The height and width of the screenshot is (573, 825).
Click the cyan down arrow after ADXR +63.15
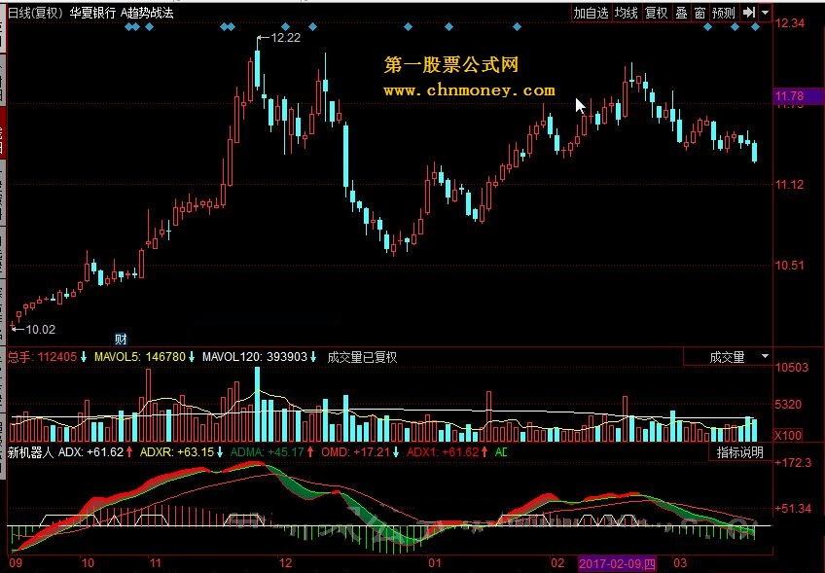pyautogui.click(x=220, y=452)
